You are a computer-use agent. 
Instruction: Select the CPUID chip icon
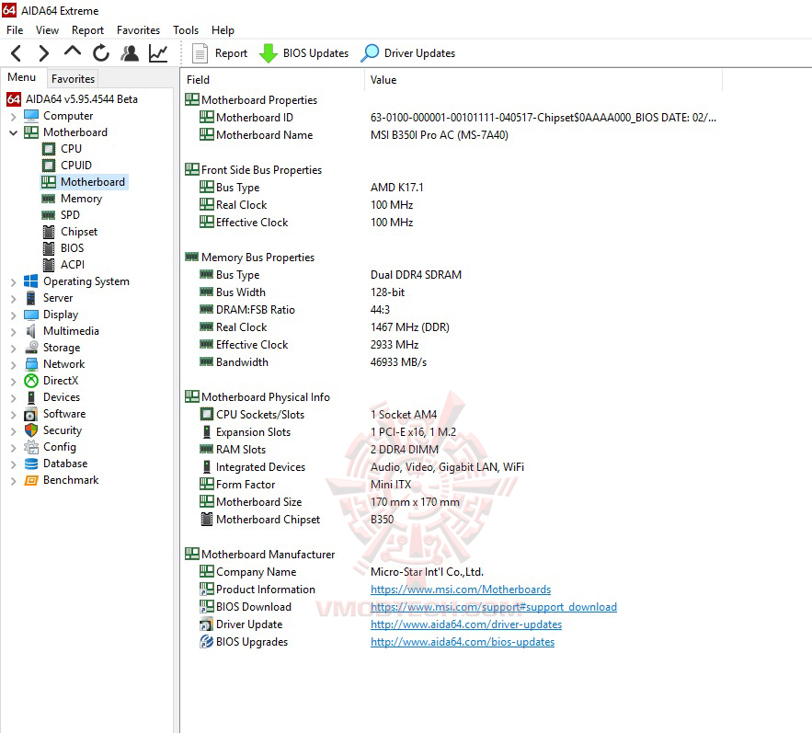point(49,166)
